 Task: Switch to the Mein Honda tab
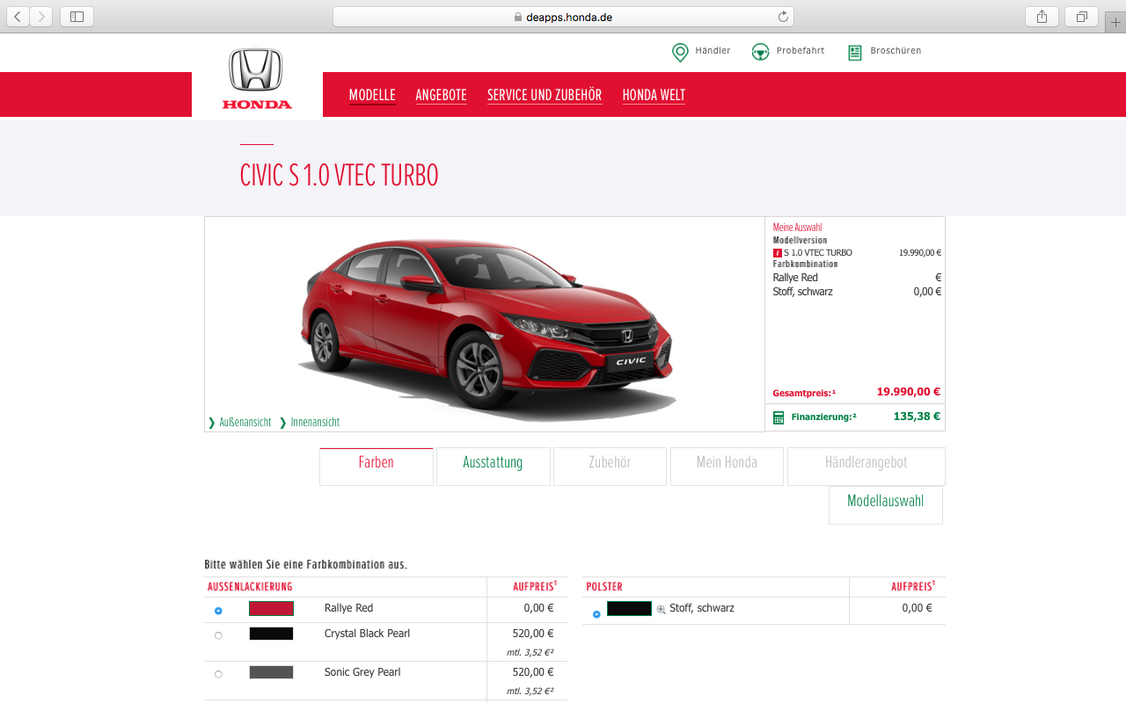tap(727, 467)
